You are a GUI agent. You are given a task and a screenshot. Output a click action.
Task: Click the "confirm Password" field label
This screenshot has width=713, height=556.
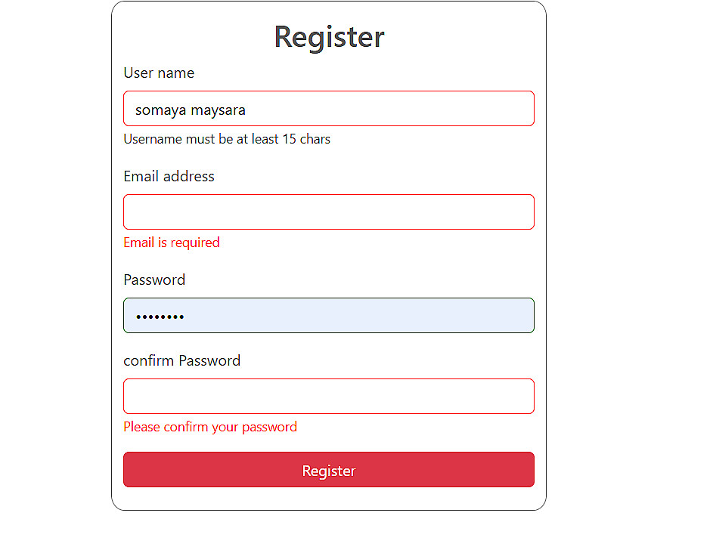pos(182,360)
